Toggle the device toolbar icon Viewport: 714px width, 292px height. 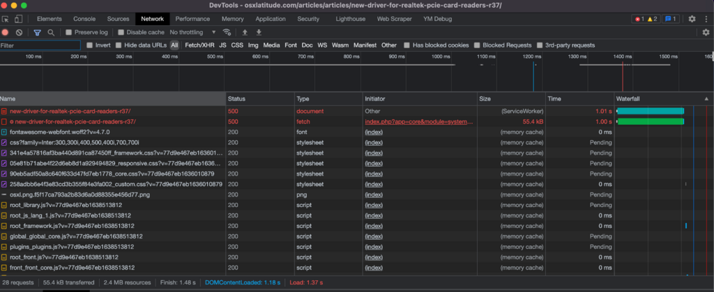pos(20,19)
